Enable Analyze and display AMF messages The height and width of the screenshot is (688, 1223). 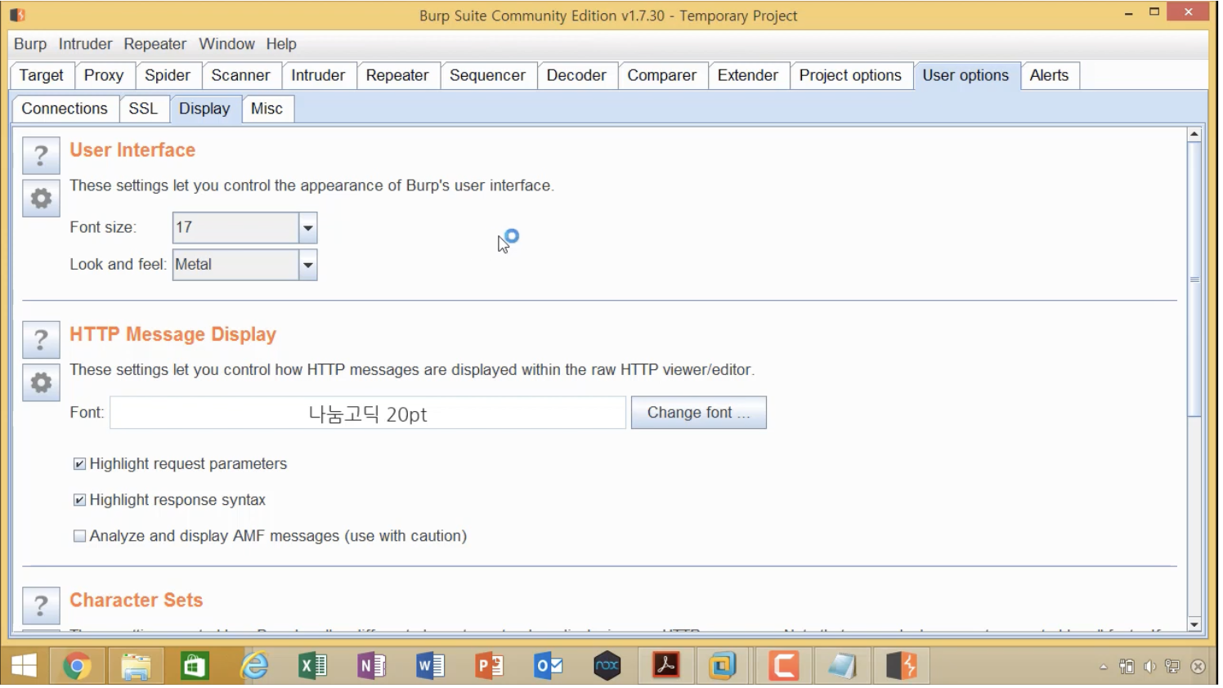point(79,536)
